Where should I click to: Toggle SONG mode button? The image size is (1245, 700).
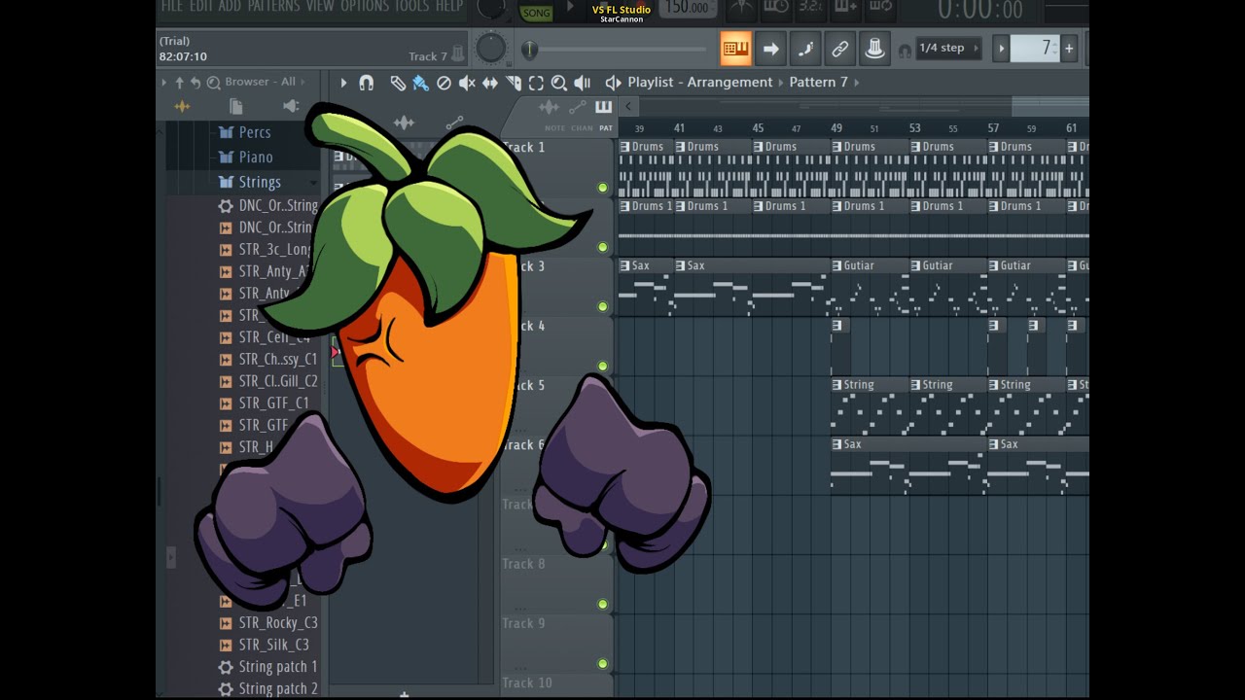click(536, 13)
